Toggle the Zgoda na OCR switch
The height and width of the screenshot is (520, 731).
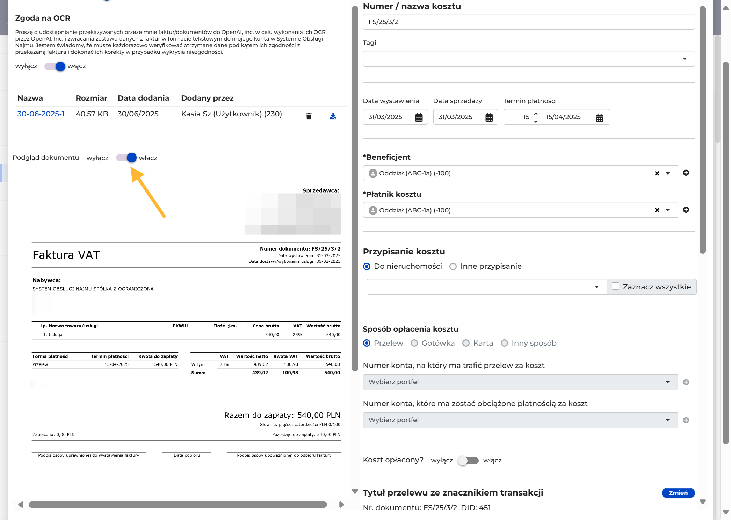pos(55,66)
